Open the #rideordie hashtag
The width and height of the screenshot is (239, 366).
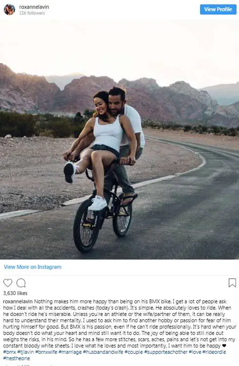(214, 352)
